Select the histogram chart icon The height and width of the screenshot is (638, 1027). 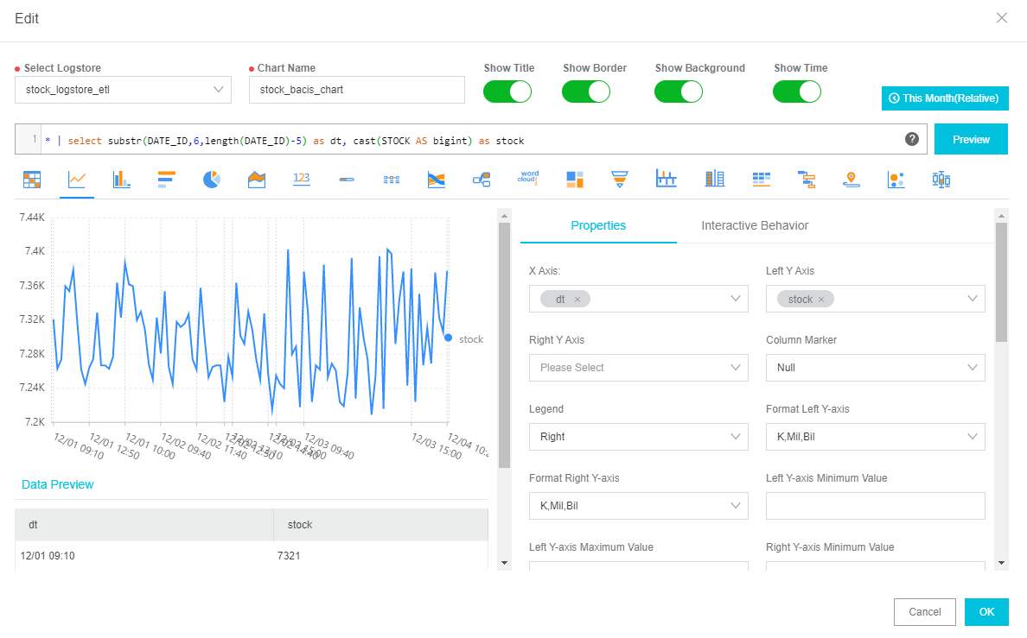(x=667, y=178)
